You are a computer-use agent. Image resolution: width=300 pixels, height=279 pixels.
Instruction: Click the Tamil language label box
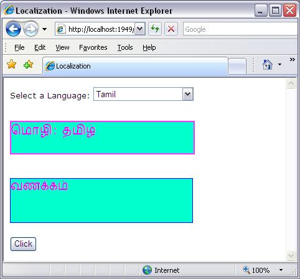pos(102,138)
